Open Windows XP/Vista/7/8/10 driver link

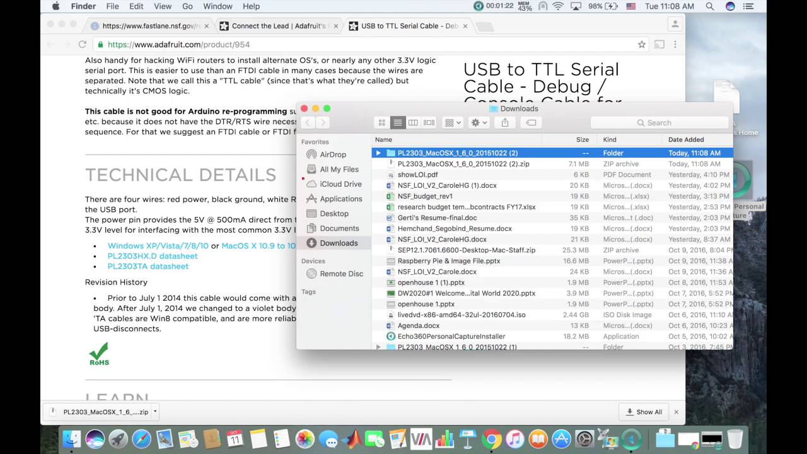coord(158,246)
